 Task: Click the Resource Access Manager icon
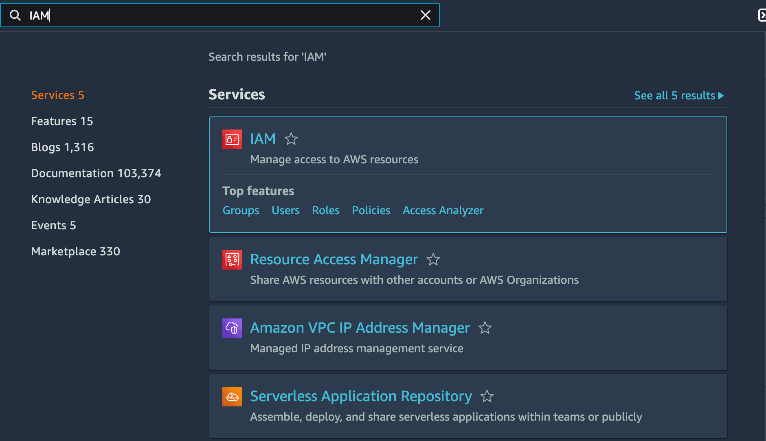232,260
